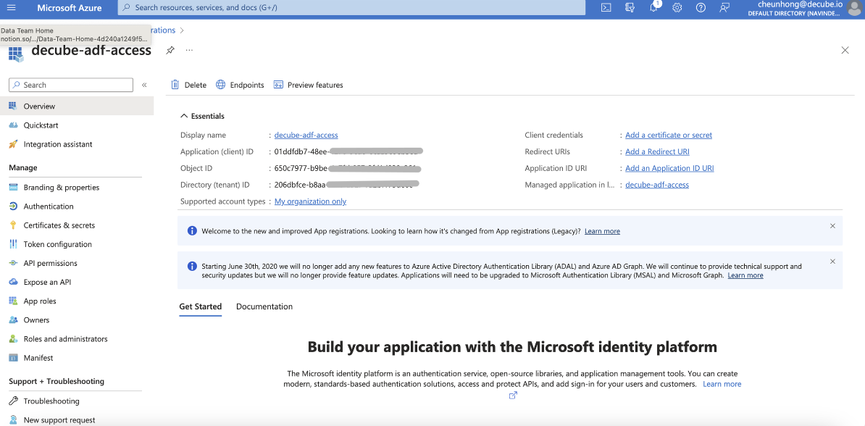Click the Delete button

pos(189,85)
